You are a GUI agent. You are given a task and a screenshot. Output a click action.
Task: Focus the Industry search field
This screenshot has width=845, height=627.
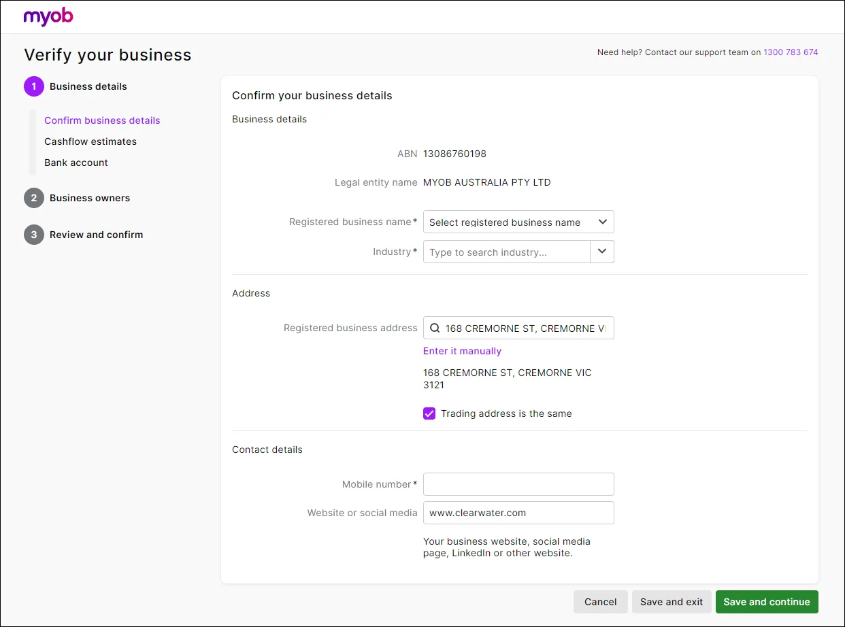(x=507, y=252)
